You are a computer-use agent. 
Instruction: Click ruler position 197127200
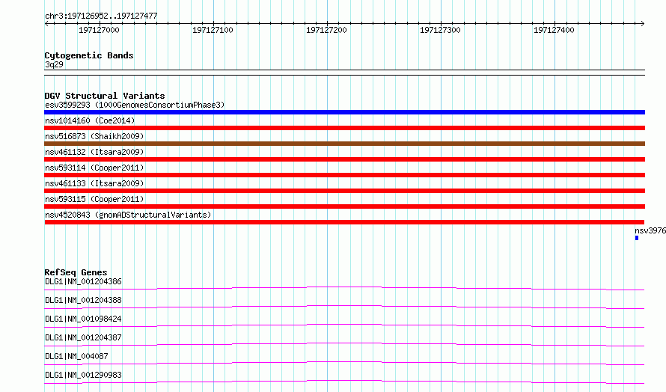coord(326,30)
